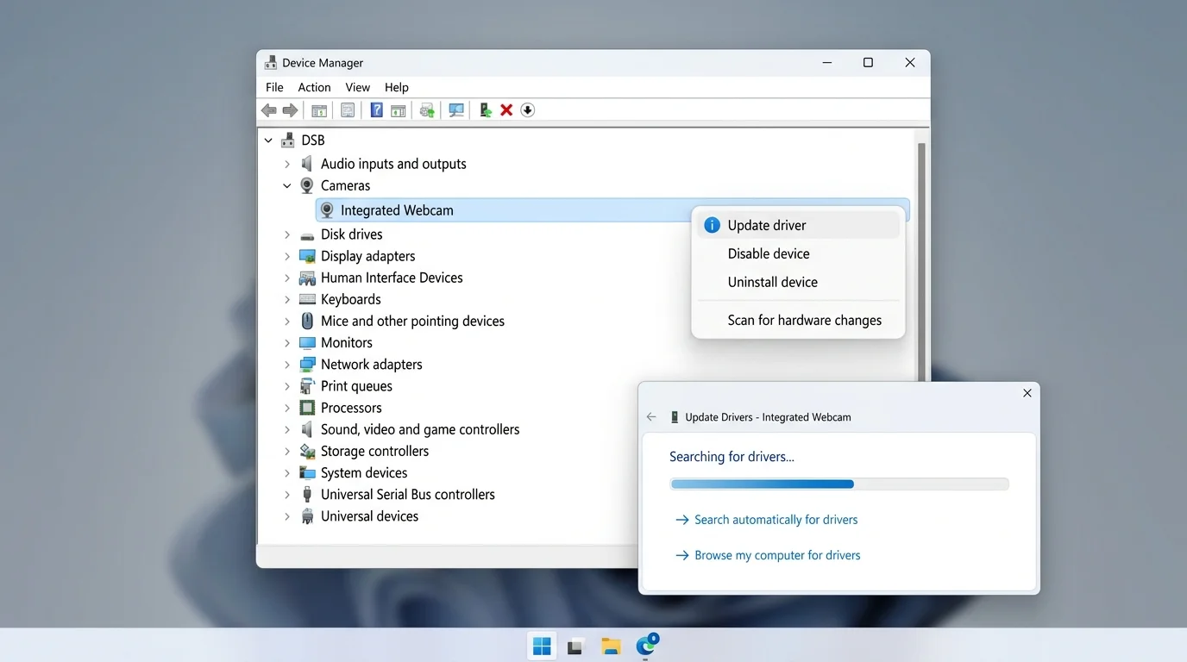Click the blue question mark Help icon

point(377,110)
